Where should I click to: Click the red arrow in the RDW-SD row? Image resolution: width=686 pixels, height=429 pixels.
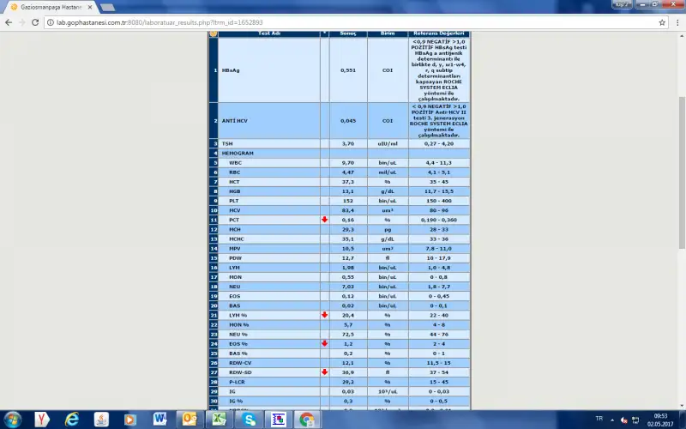click(x=325, y=372)
